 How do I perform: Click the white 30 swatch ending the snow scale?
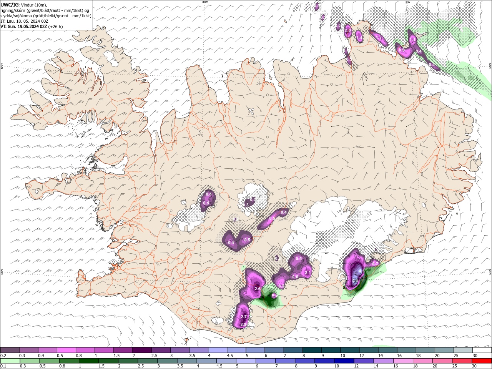482,350
